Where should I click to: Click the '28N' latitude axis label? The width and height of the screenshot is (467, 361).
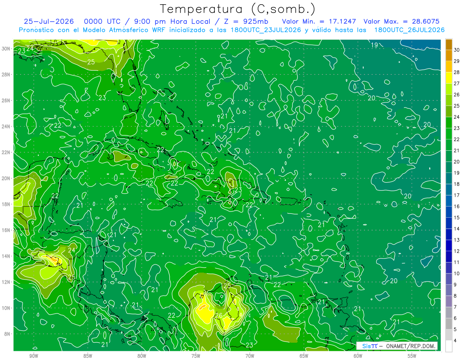6,74
